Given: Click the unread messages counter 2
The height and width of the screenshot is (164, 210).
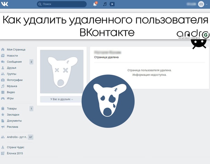Looking at the screenshot, I should pos(31,62).
